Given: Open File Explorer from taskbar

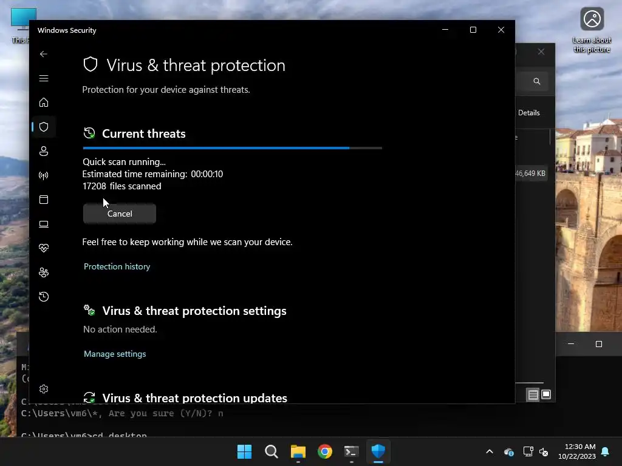Looking at the screenshot, I should point(298,451).
